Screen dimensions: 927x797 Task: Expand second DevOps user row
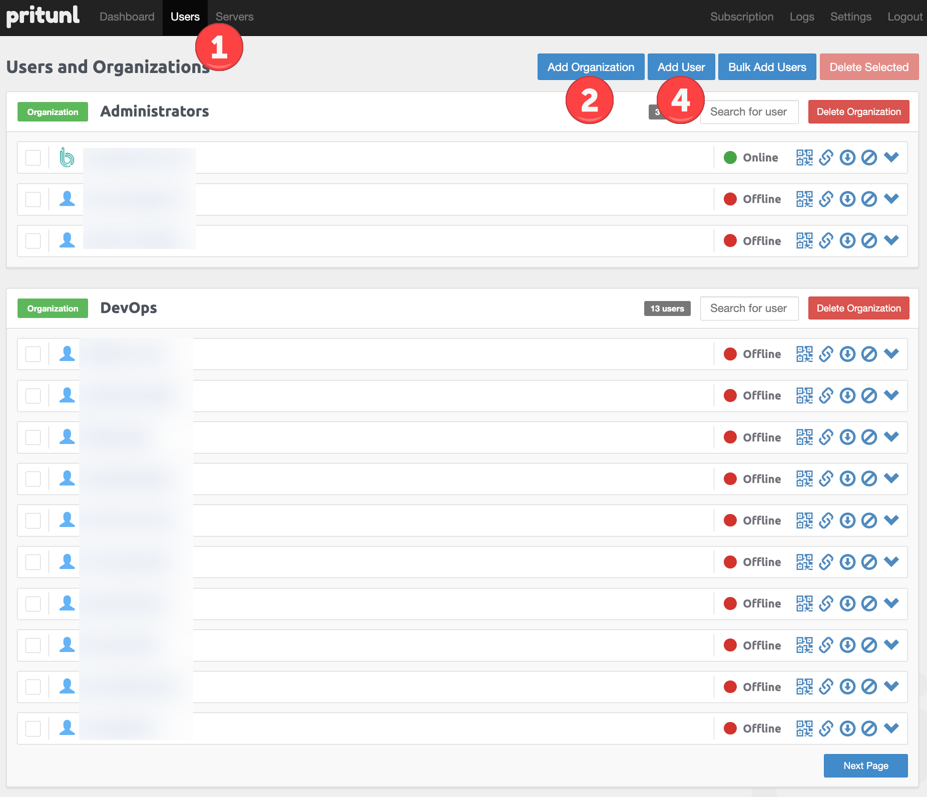tap(891, 395)
